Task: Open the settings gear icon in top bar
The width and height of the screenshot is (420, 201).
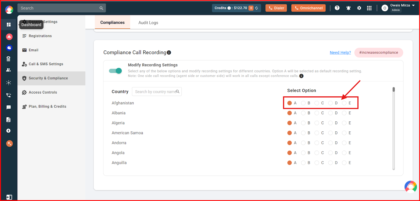Action: click(359, 8)
